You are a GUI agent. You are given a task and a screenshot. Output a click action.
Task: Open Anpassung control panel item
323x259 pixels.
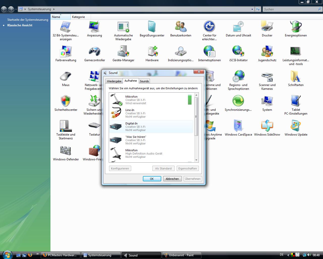[x=94, y=27]
